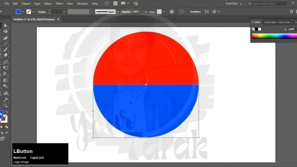
Task: Select the Eraser tool
Action: click(x=6, y=55)
